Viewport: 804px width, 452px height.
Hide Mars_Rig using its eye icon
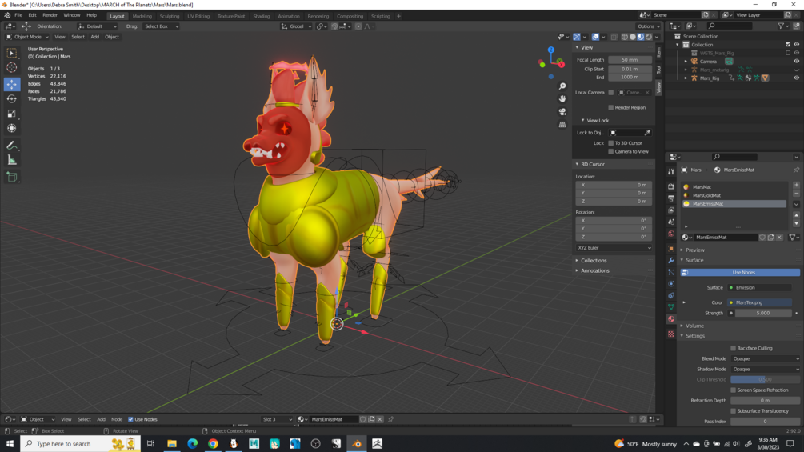pos(796,78)
